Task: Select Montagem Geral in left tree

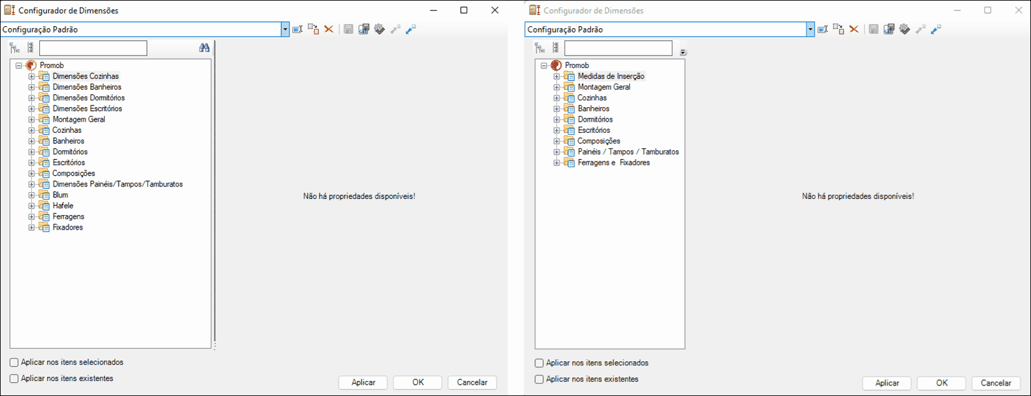Action: (x=79, y=120)
